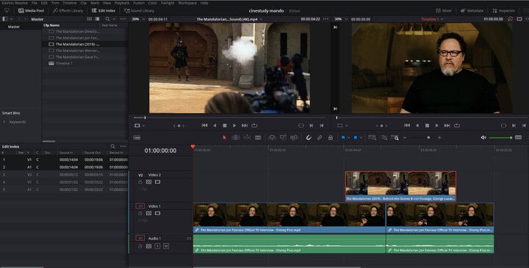The width and height of the screenshot is (529, 268).
Task: Open the Workspace menu
Action: (x=187, y=3)
